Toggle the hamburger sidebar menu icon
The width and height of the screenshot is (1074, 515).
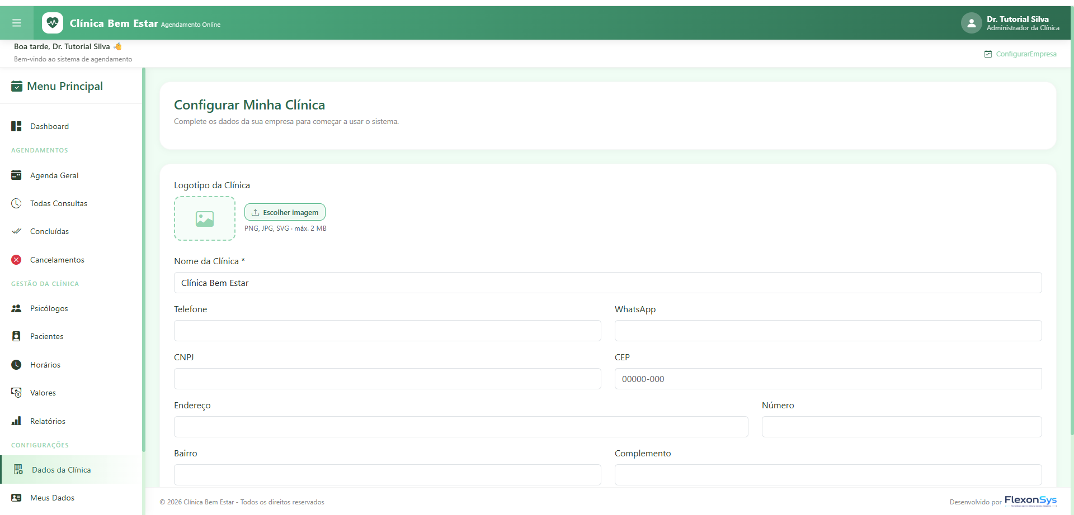(16, 23)
